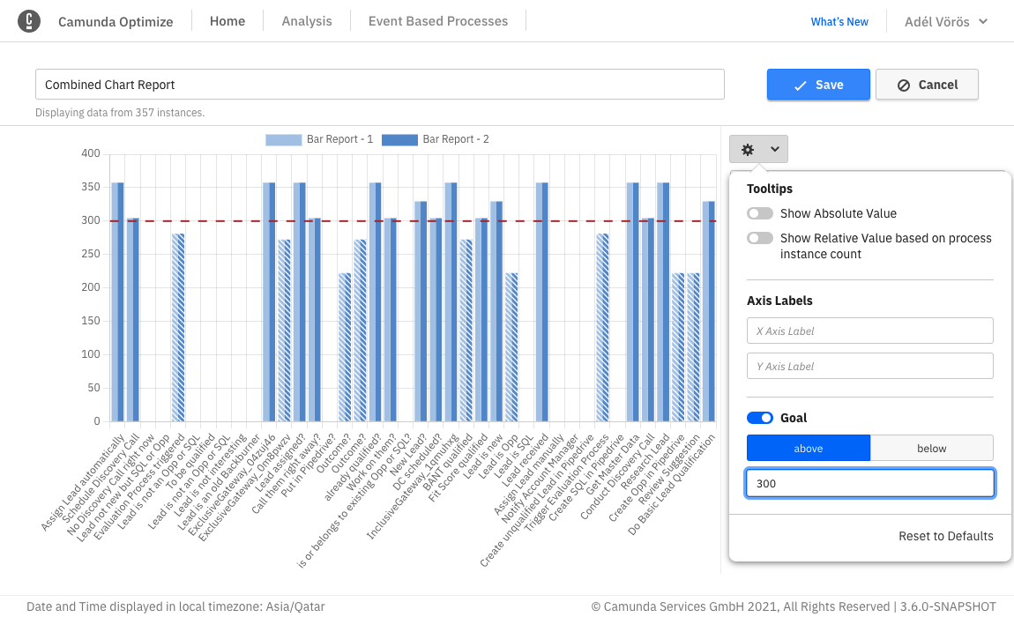Enable Show Relative Value toggle

759,237
